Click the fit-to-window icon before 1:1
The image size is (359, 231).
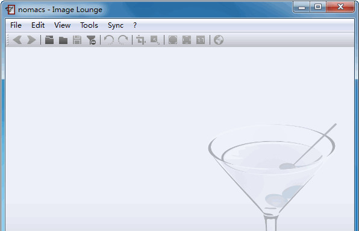(x=187, y=40)
